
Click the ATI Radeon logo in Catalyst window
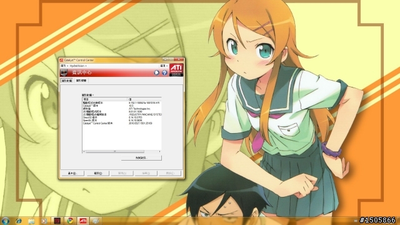pyautogui.click(x=176, y=70)
